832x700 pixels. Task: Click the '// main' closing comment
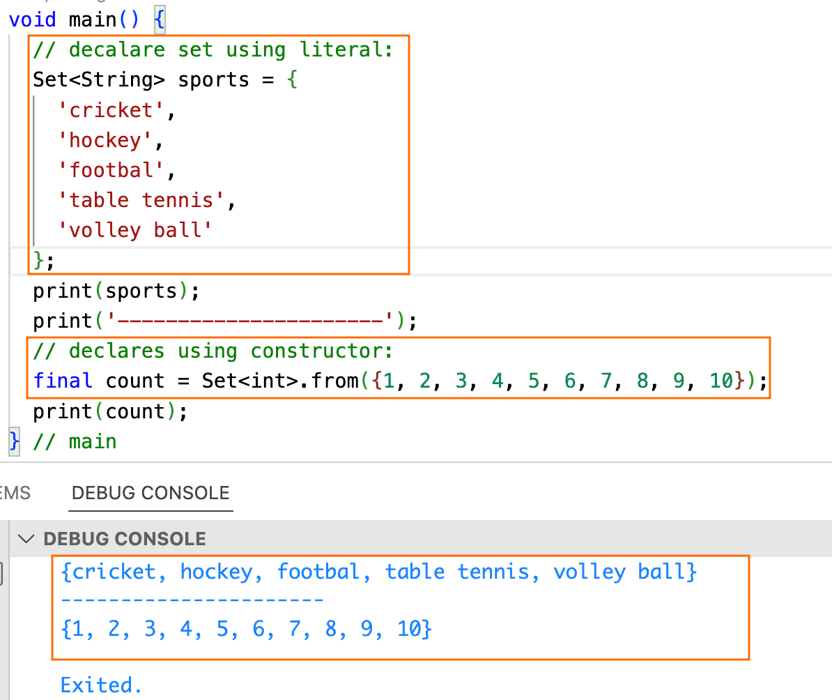(92, 441)
